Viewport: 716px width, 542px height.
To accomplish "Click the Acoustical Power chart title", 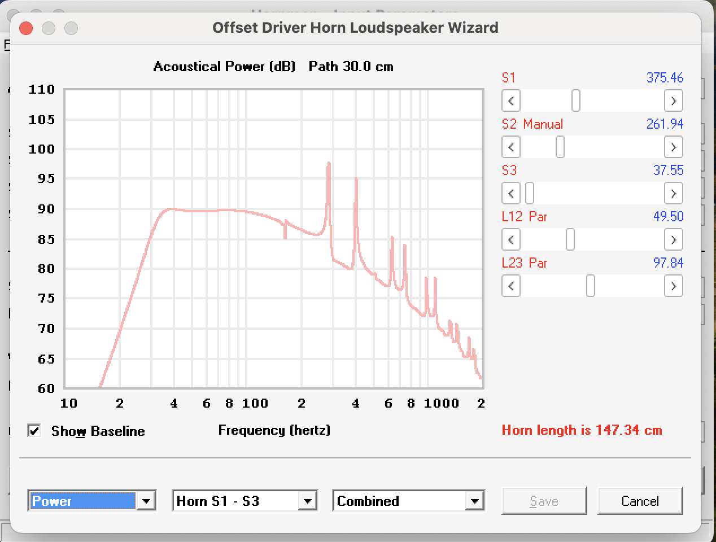I will pos(273,67).
